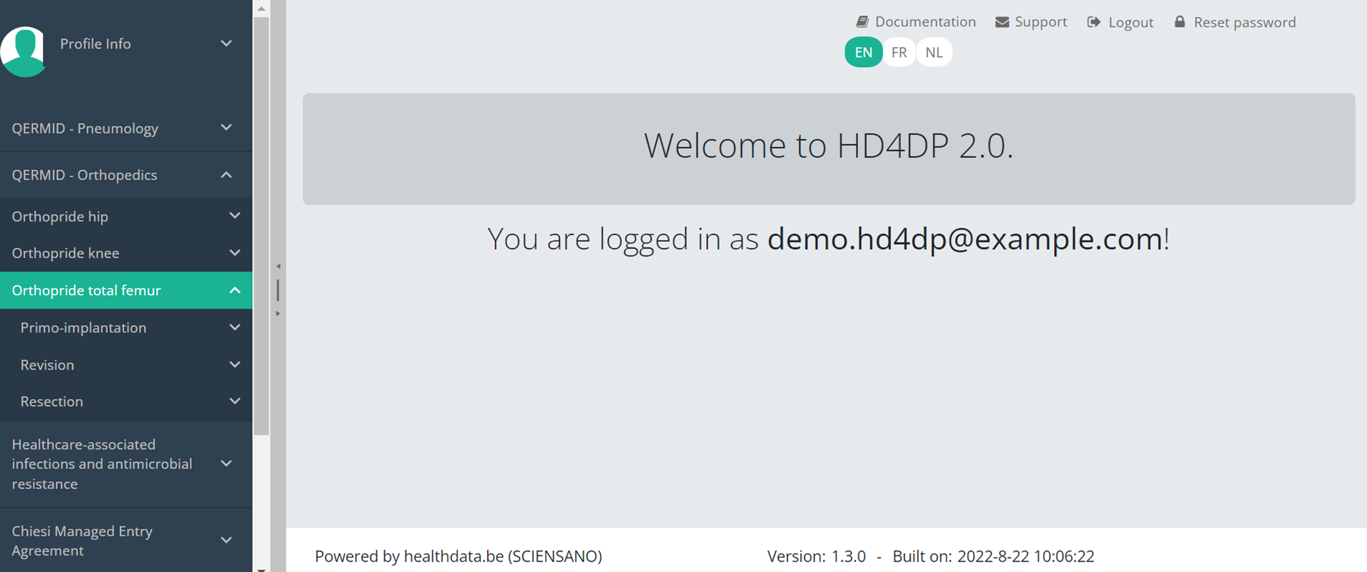Click the Logout arrow icon
Image resolution: width=1367 pixels, height=572 pixels.
(1093, 22)
